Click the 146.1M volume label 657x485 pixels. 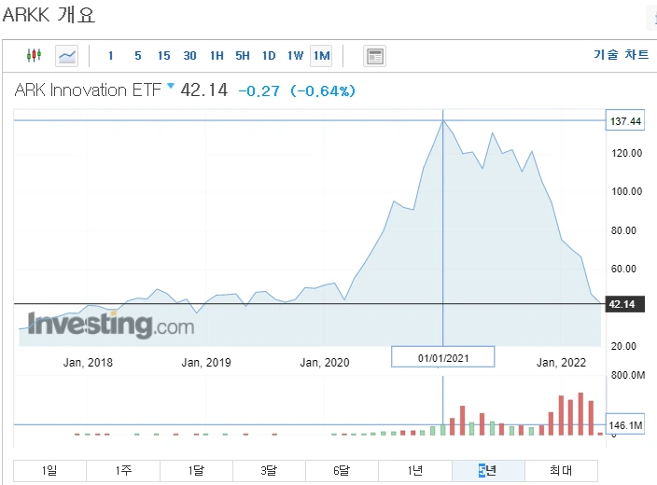pyautogui.click(x=625, y=425)
